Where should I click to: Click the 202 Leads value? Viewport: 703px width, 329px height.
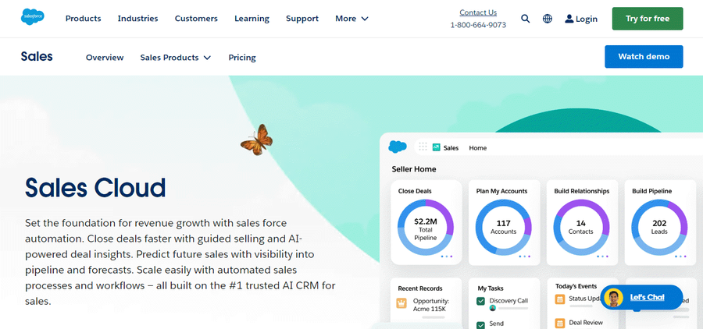[659, 227]
